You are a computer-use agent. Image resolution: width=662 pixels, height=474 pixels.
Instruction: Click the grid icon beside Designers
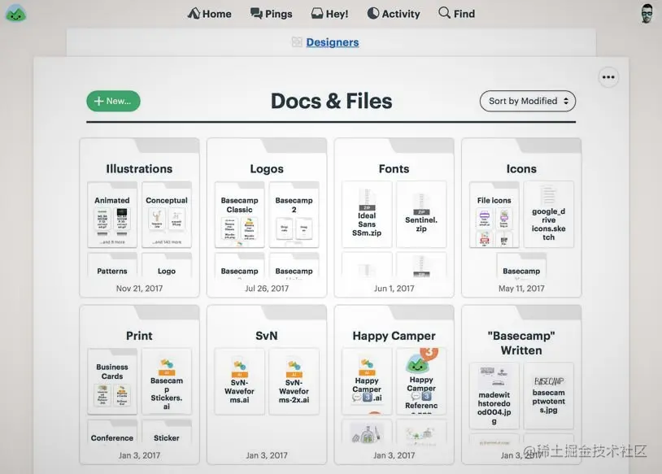(297, 41)
